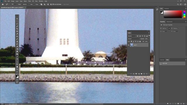
Task: Toggle lock image pixels brush icon
Action: tap(134, 41)
